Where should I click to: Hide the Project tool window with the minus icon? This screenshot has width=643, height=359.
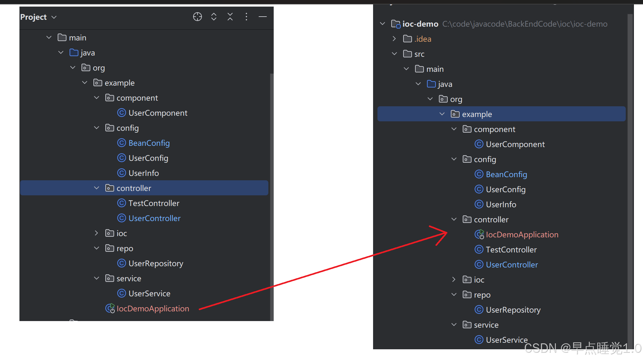[263, 17]
